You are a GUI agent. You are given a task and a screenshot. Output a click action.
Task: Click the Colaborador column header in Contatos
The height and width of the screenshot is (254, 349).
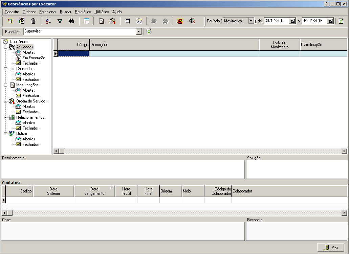289,191
